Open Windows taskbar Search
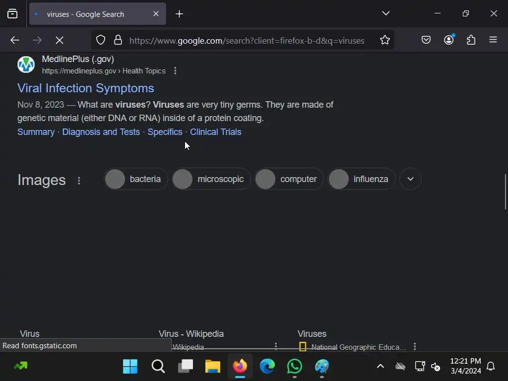Screen dimensions: 508x381 [158, 367]
